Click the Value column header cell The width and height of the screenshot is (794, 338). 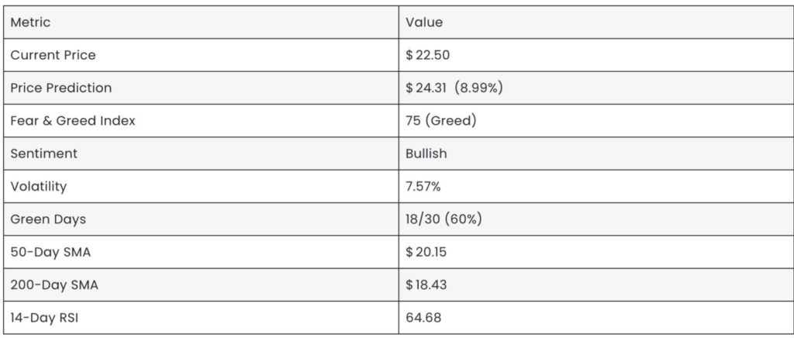424,22
